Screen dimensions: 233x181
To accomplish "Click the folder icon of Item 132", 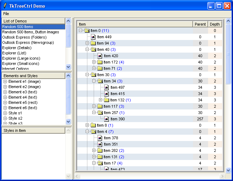I will (107, 100).
